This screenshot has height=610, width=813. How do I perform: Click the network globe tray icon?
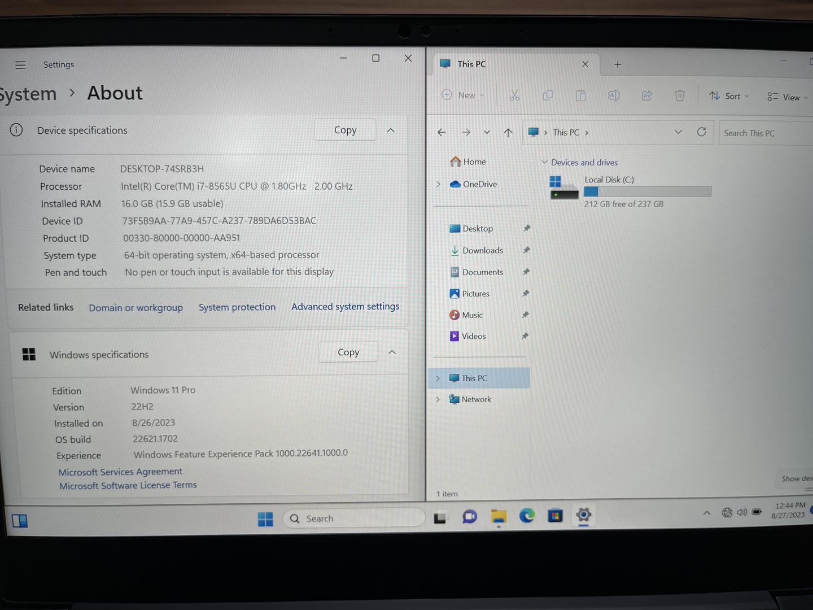[727, 512]
